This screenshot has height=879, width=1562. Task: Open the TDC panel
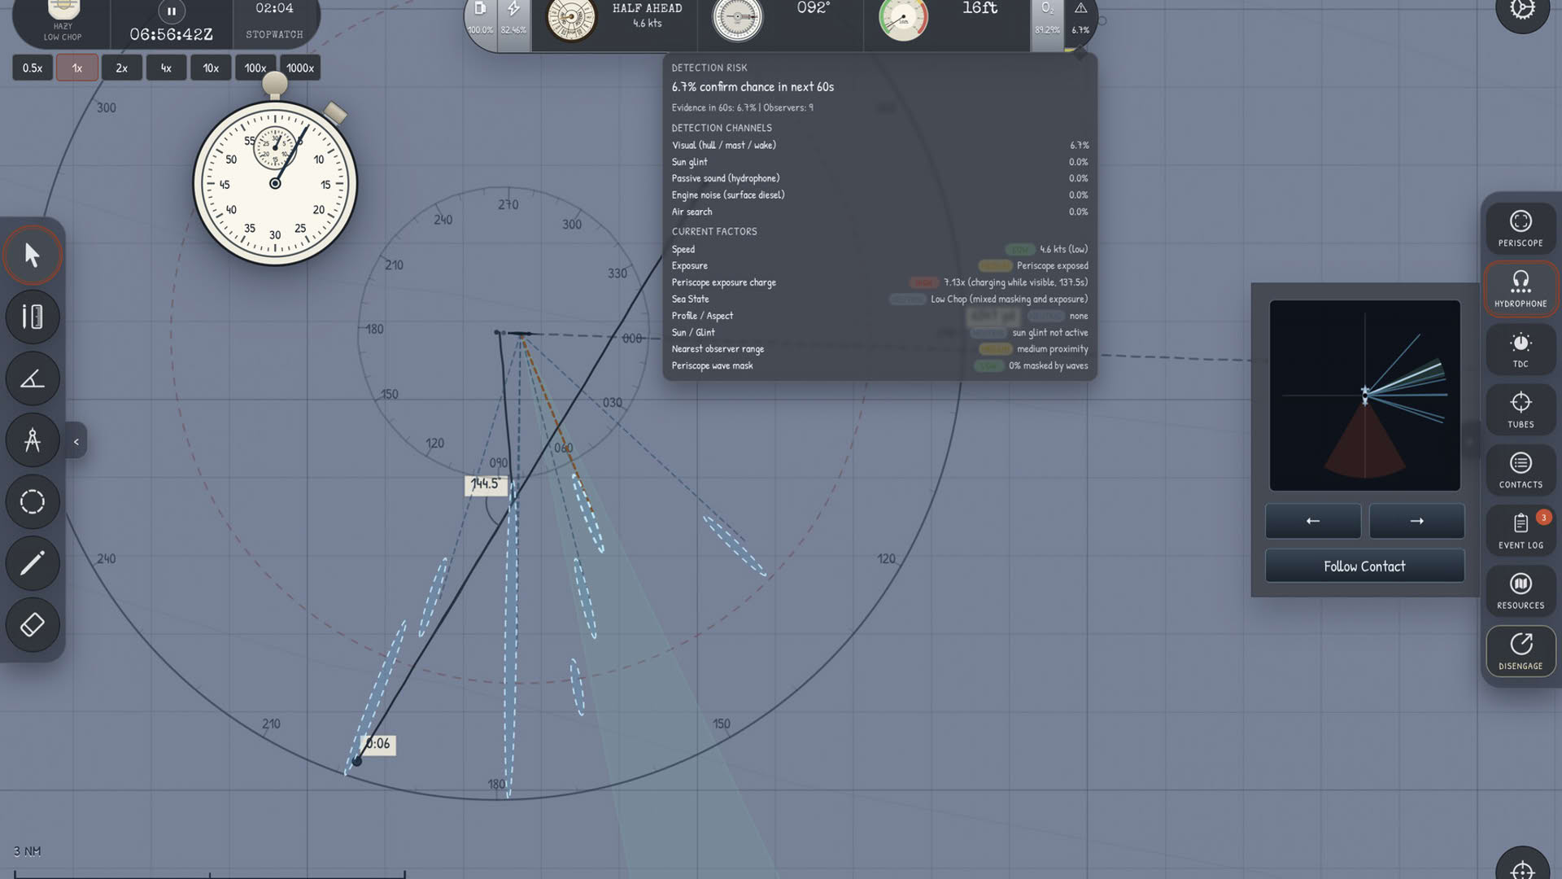(x=1521, y=350)
